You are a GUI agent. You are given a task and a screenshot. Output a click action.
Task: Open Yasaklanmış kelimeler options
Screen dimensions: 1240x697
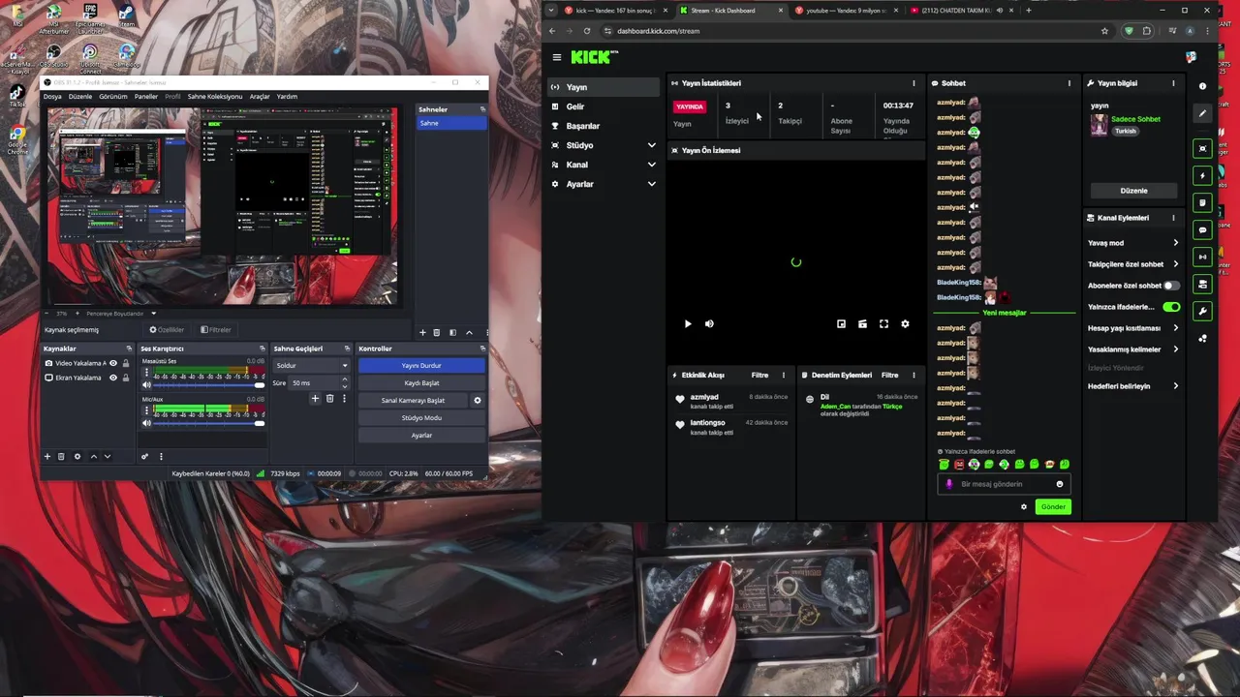tap(1175, 349)
